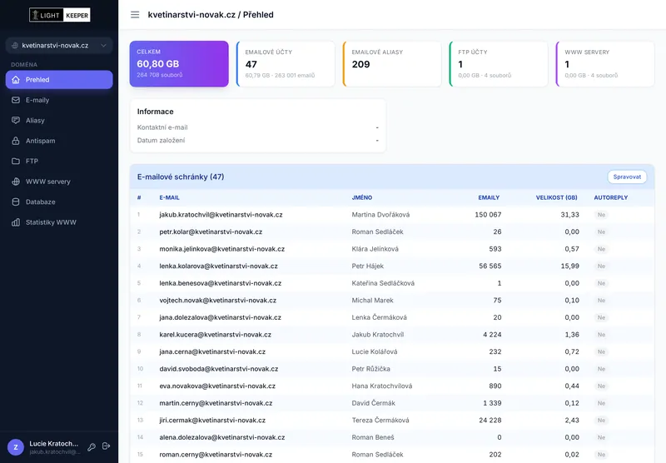Click the Celkem 60,80 GB card
Screen dimensions: 666x463
179,64
